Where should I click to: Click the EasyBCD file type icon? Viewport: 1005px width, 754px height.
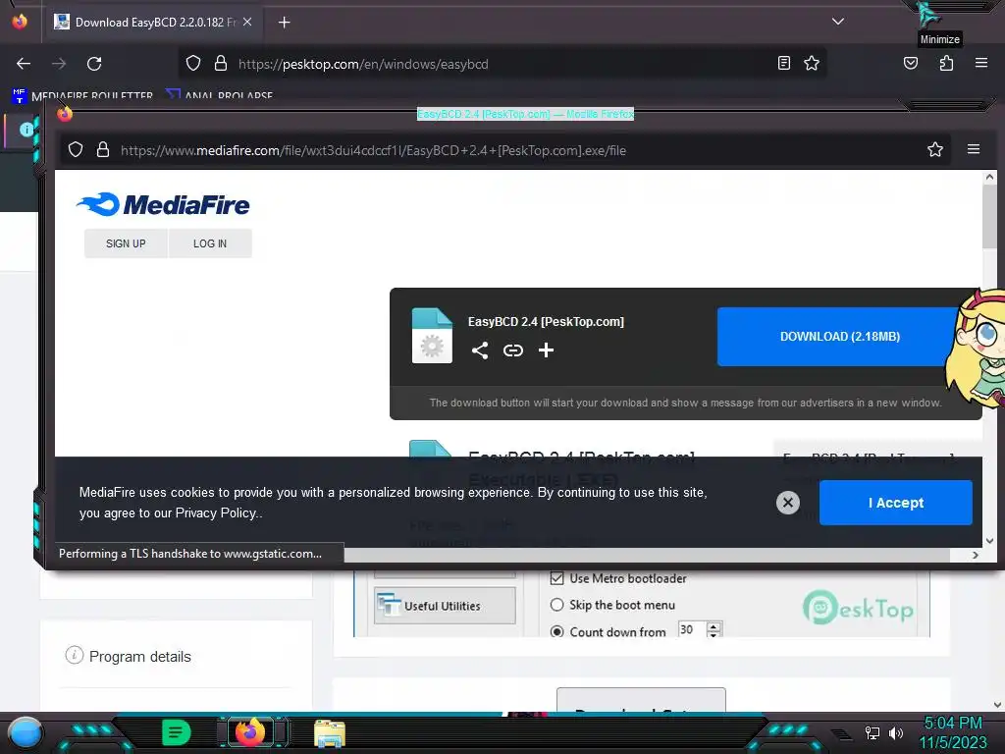(432, 336)
